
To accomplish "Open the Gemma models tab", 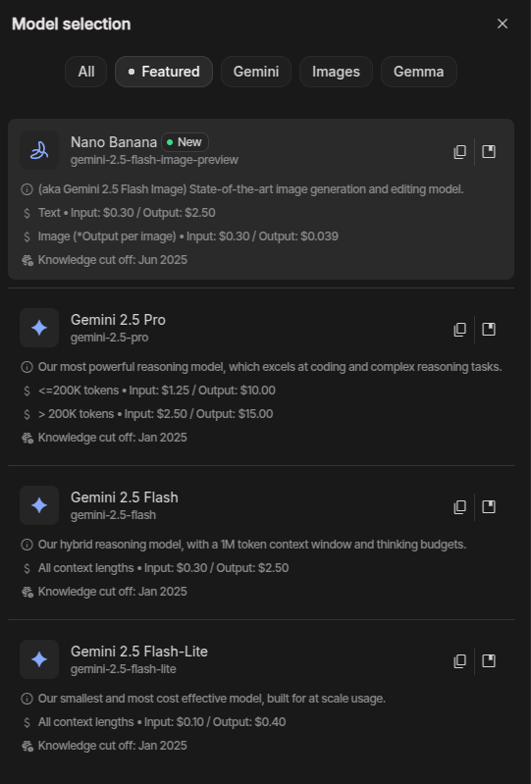I will coord(419,72).
